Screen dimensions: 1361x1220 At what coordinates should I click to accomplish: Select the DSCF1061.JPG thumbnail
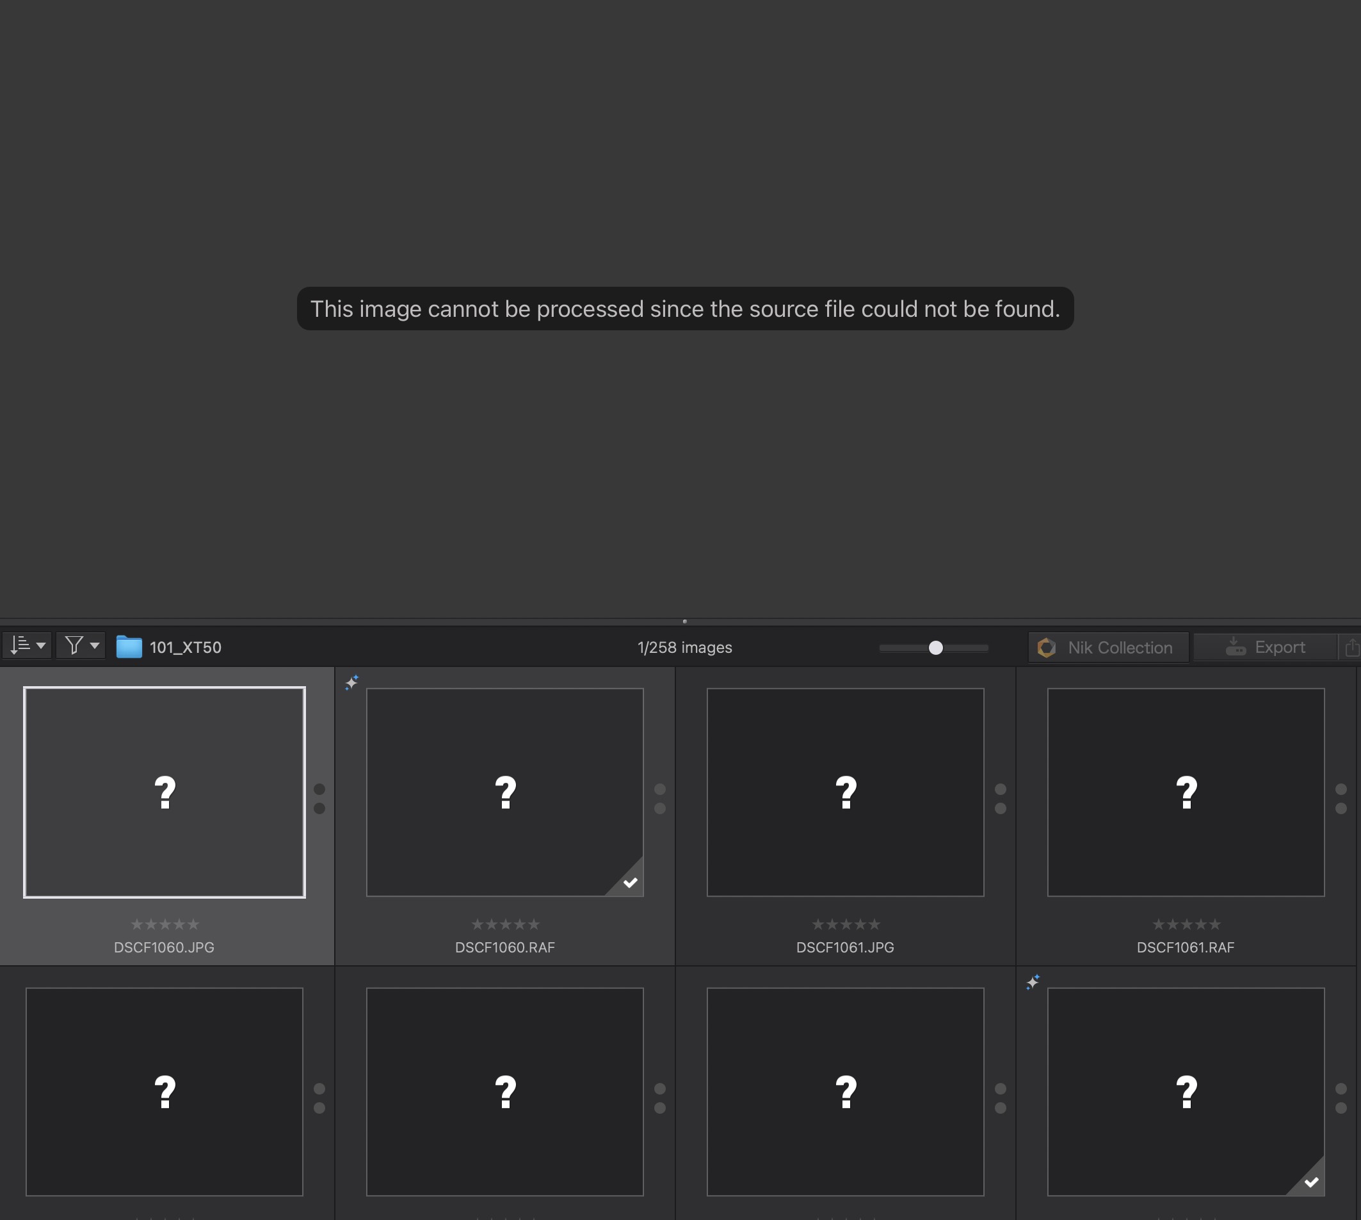846,792
